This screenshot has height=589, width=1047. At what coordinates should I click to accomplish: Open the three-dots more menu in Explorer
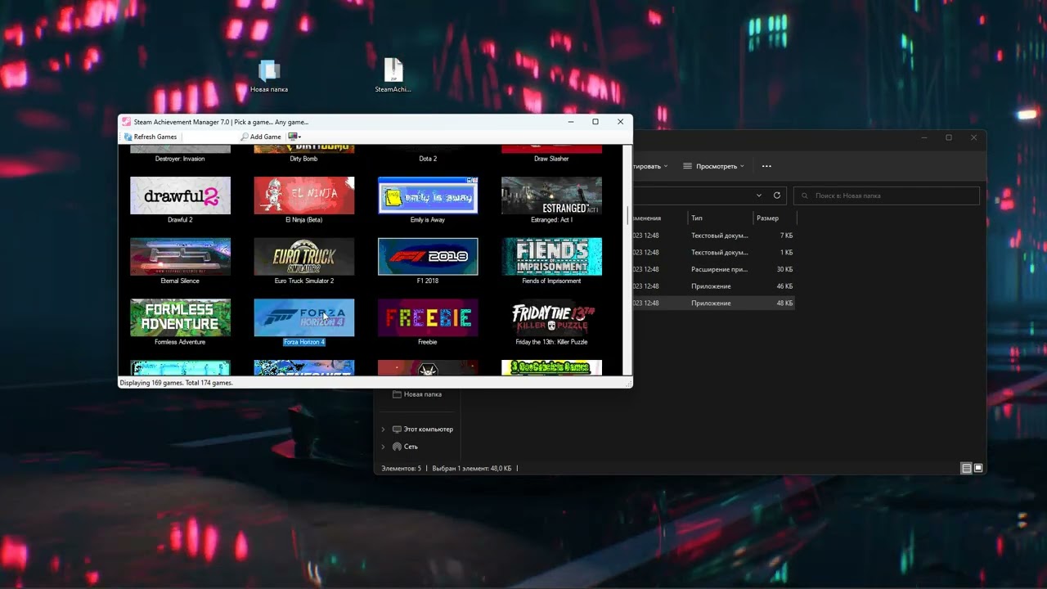766,166
